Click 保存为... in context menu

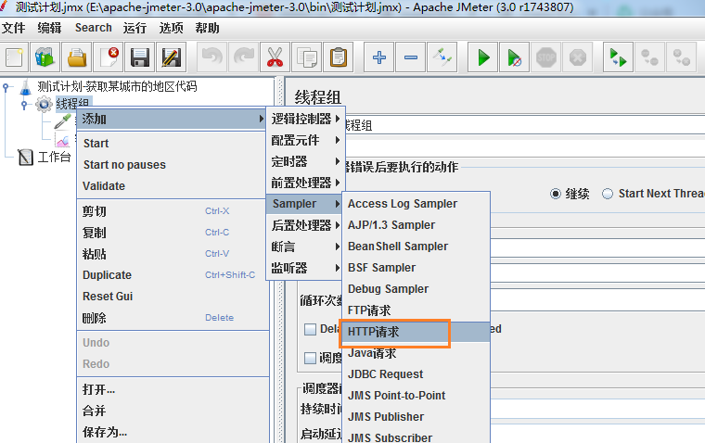[173, 432]
